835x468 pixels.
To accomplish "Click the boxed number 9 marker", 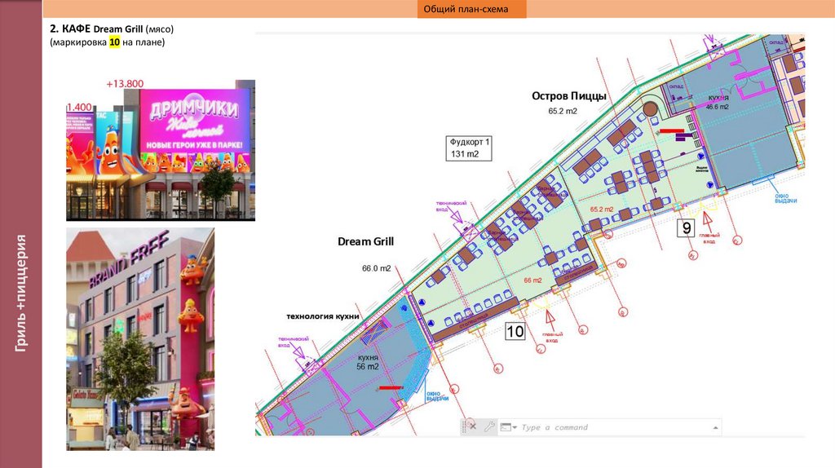I will click(686, 227).
